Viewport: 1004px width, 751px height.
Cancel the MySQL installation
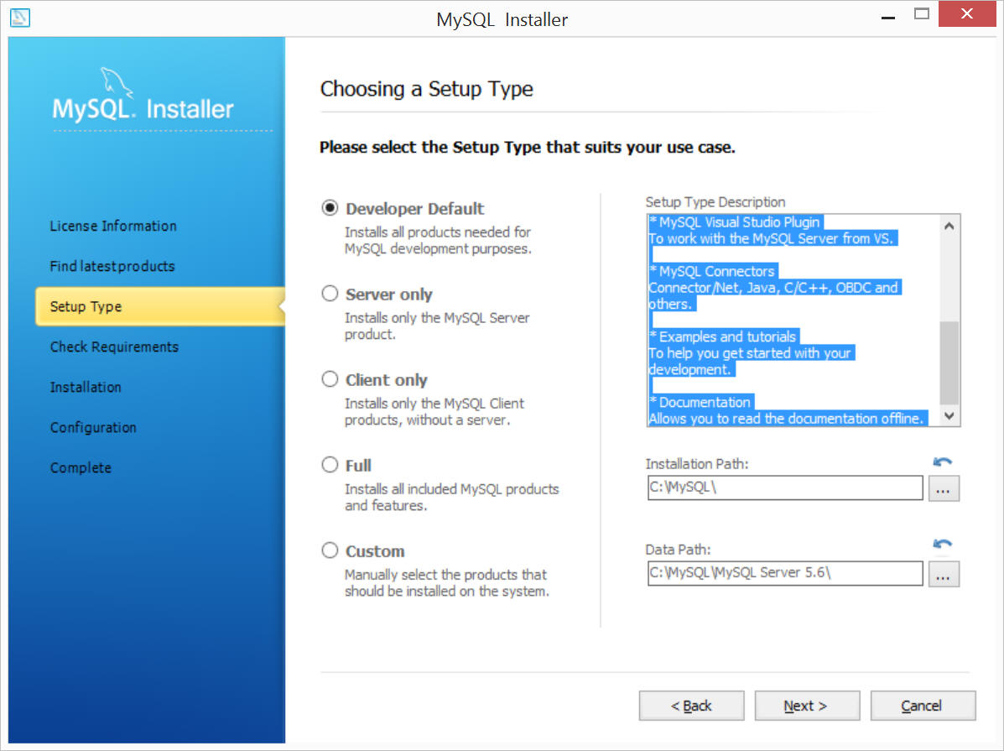923,706
